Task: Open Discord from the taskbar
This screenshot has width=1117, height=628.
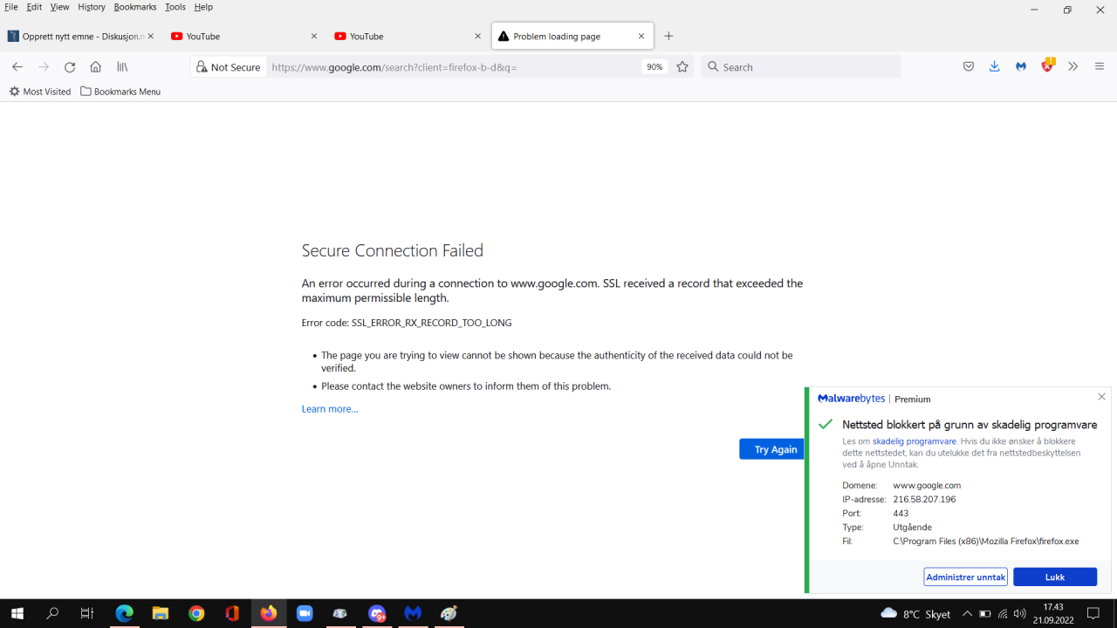Action: pyautogui.click(x=377, y=613)
